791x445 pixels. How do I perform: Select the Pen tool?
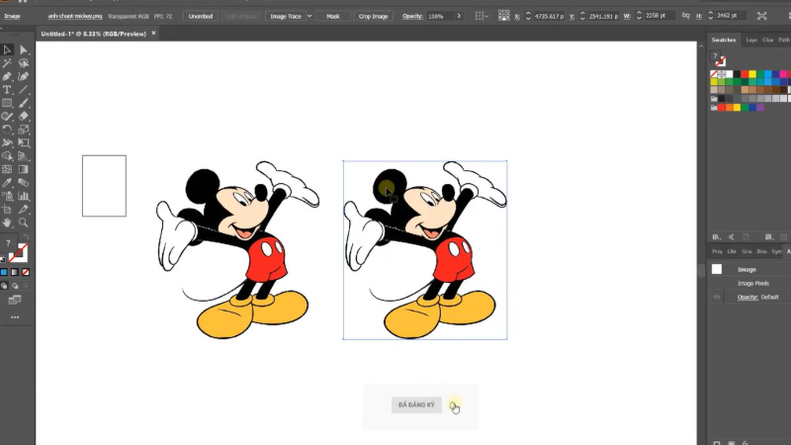(7, 77)
